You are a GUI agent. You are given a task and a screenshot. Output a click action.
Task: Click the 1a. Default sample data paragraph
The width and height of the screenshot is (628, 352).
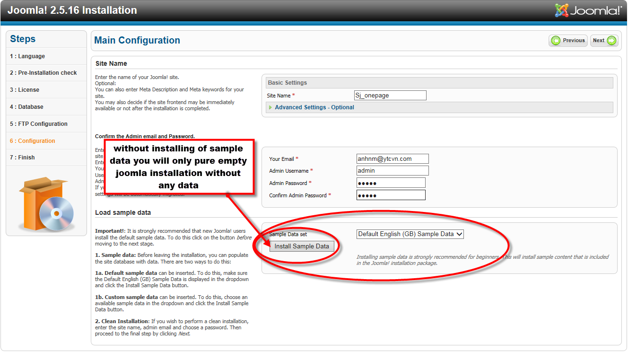(x=172, y=279)
